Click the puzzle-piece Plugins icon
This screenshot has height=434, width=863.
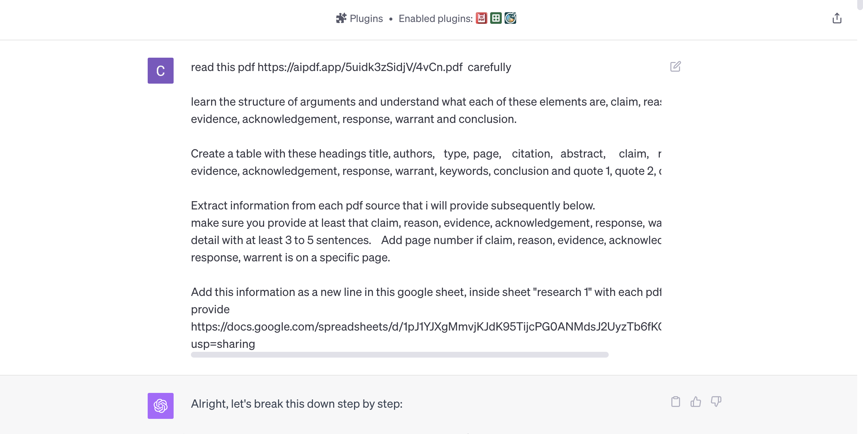(341, 18)
